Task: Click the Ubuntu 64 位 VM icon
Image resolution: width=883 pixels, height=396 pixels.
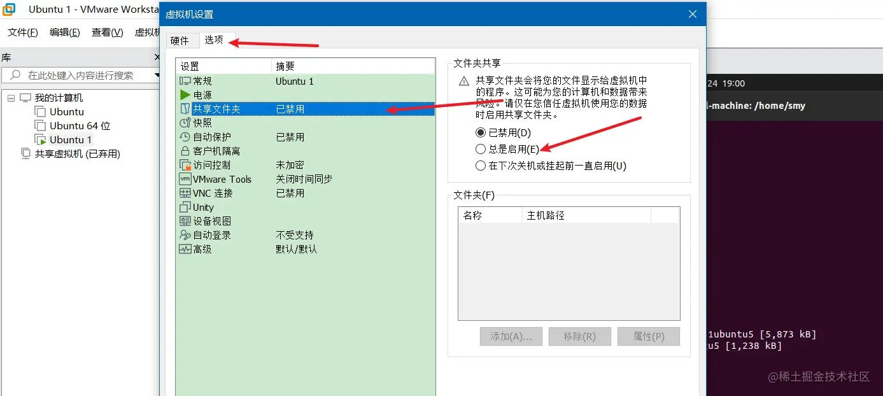Action: 40,126
